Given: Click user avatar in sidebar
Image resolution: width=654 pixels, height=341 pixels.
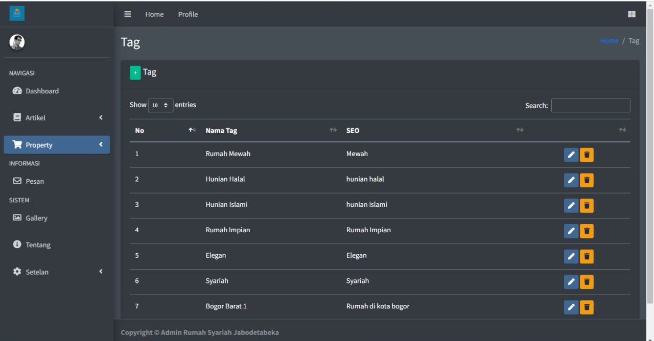Looking at the screenshot, I should coord(17,42).
